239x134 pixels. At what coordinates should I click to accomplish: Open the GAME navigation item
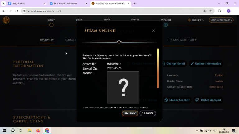(51, 20)
